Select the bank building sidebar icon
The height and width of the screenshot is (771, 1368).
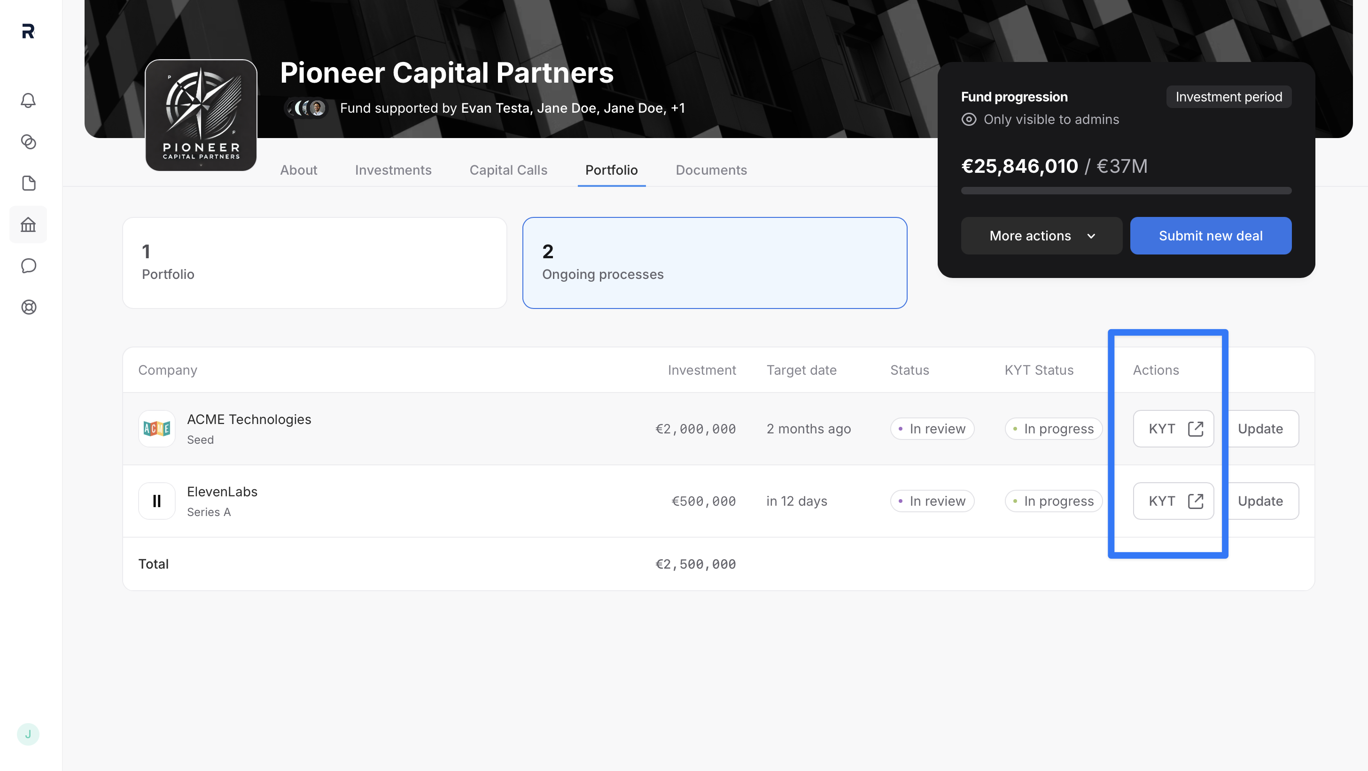(28, 224)
